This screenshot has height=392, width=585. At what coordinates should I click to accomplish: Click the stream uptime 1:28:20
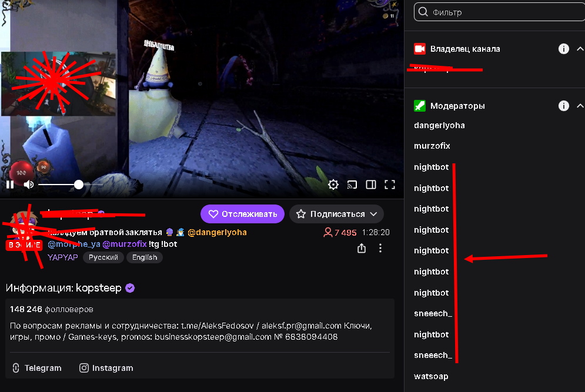tap(376, 232)
